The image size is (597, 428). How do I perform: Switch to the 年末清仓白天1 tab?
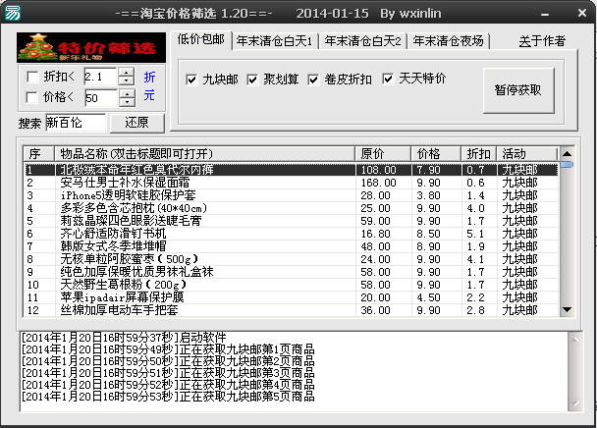click(x=274, y=41)
